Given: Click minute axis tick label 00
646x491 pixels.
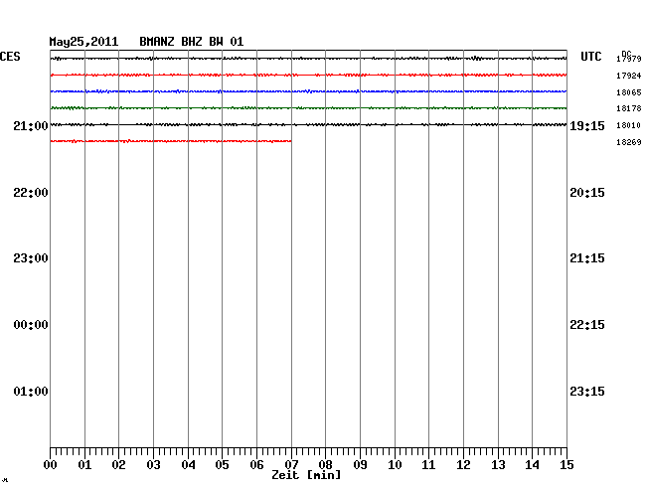Looking at the screenshot, I should [x=51, y=465].
